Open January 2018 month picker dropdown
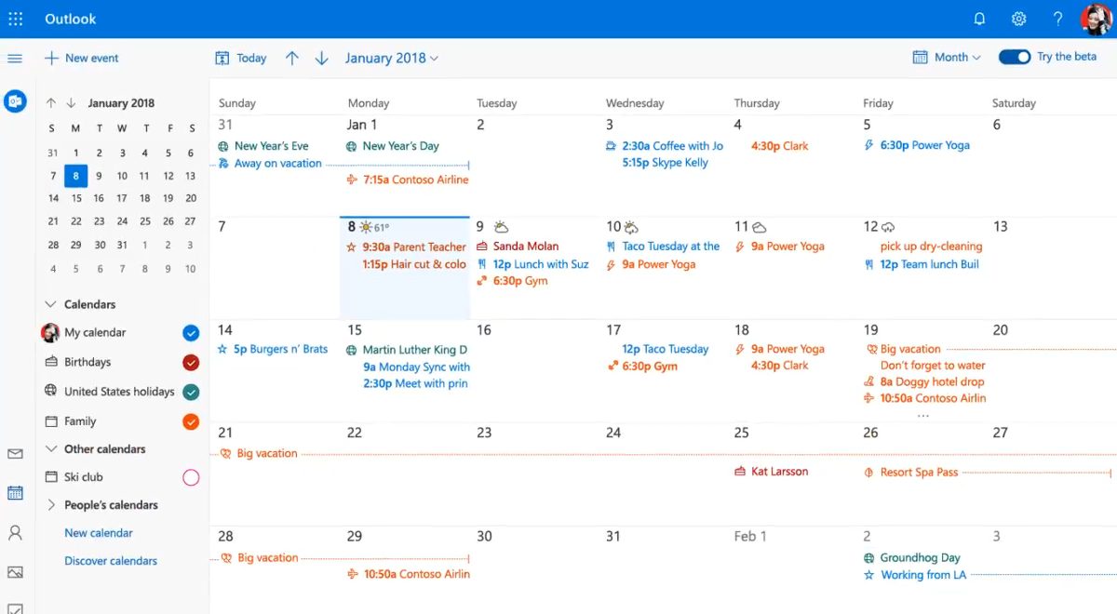 (x=392, y=58)
